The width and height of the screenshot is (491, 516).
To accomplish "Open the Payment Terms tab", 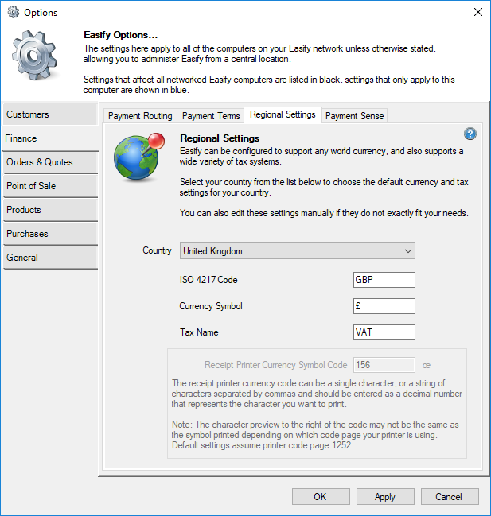I will (x=211, y=116).
